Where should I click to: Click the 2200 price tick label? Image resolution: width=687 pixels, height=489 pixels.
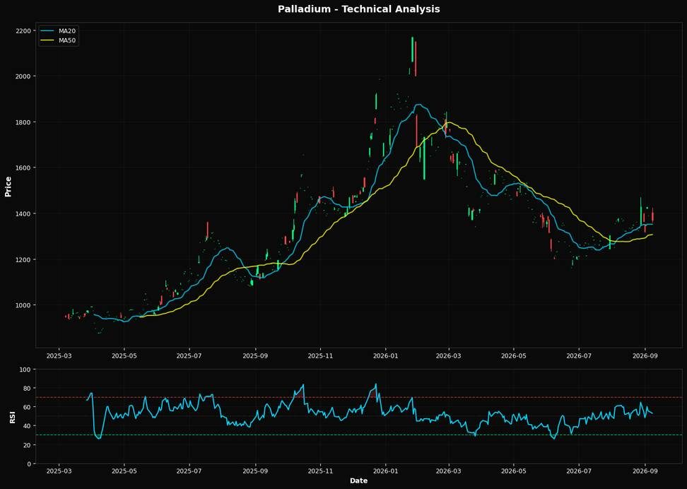coord(23,30)
